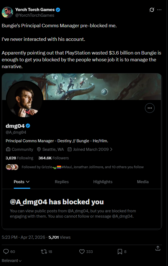Share the post via upload arrow icon
Image resolution: width=168 pixels, height=266 pixels.
[x=158, y=248]
